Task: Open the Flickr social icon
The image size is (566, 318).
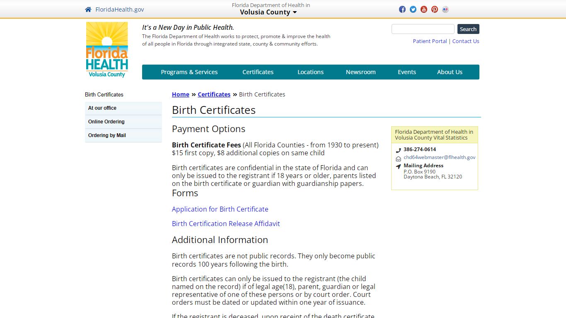Action: [445, 10]
